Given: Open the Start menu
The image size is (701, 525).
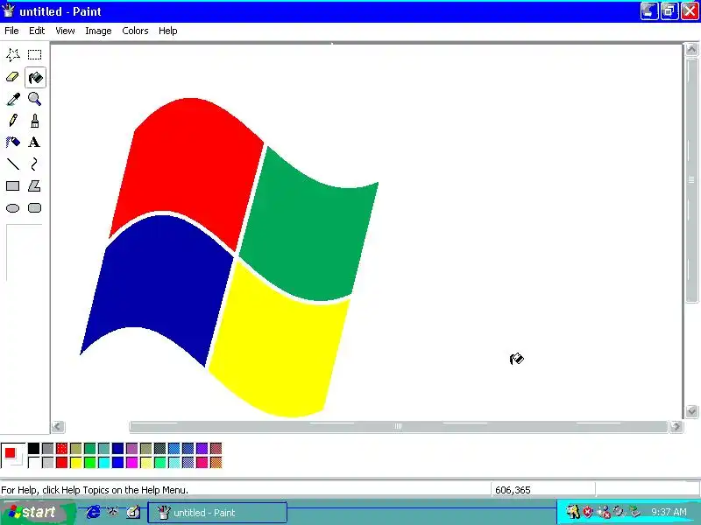Looking at the screenshot, I should point(37,512).
